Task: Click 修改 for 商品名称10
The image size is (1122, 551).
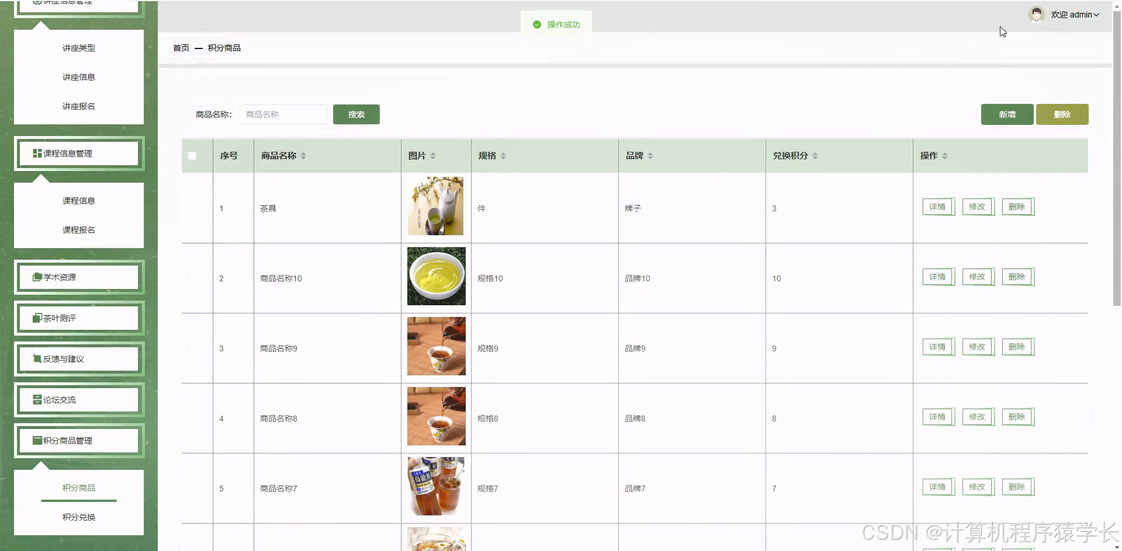Action: 978,277
